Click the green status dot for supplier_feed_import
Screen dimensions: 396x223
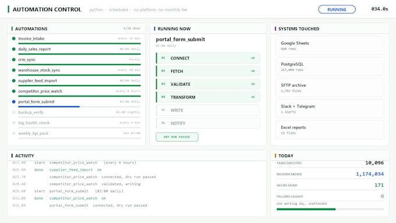(13, 80)
